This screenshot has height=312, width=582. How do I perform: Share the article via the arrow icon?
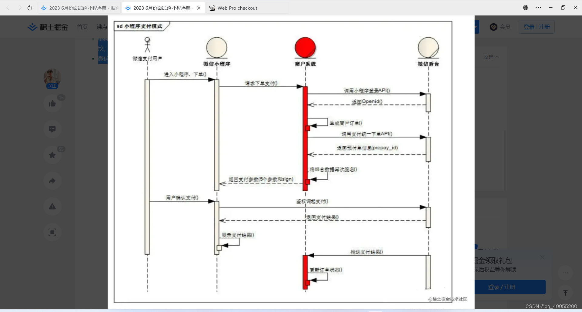(x=52, y=180)
